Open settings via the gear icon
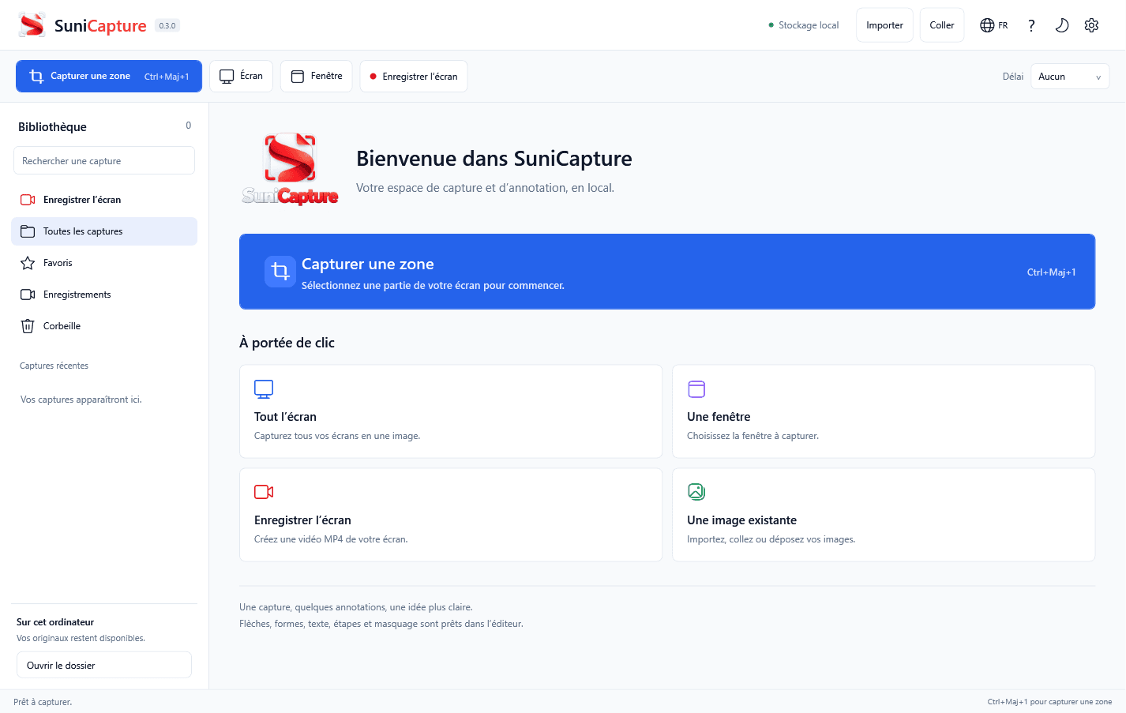Screen dimensions: 1126x713 [1092, 25]
